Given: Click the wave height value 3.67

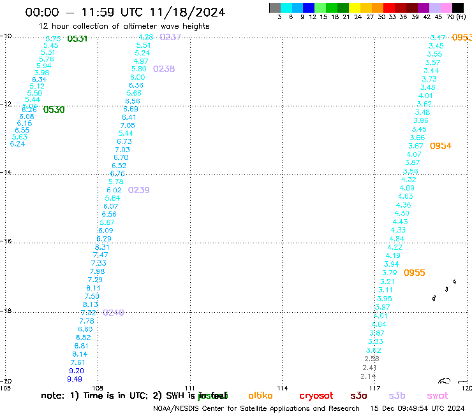Looking at the screenshot, I should click(416, 146).
